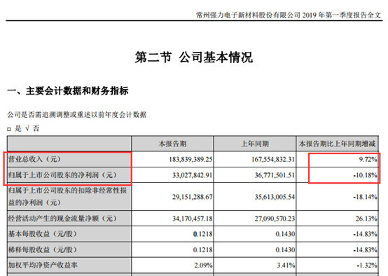The height and width of the screenshot is (276, 388).
Task: Click the page header 常州强力电子新材料 report title
Action: pos(289,15)
